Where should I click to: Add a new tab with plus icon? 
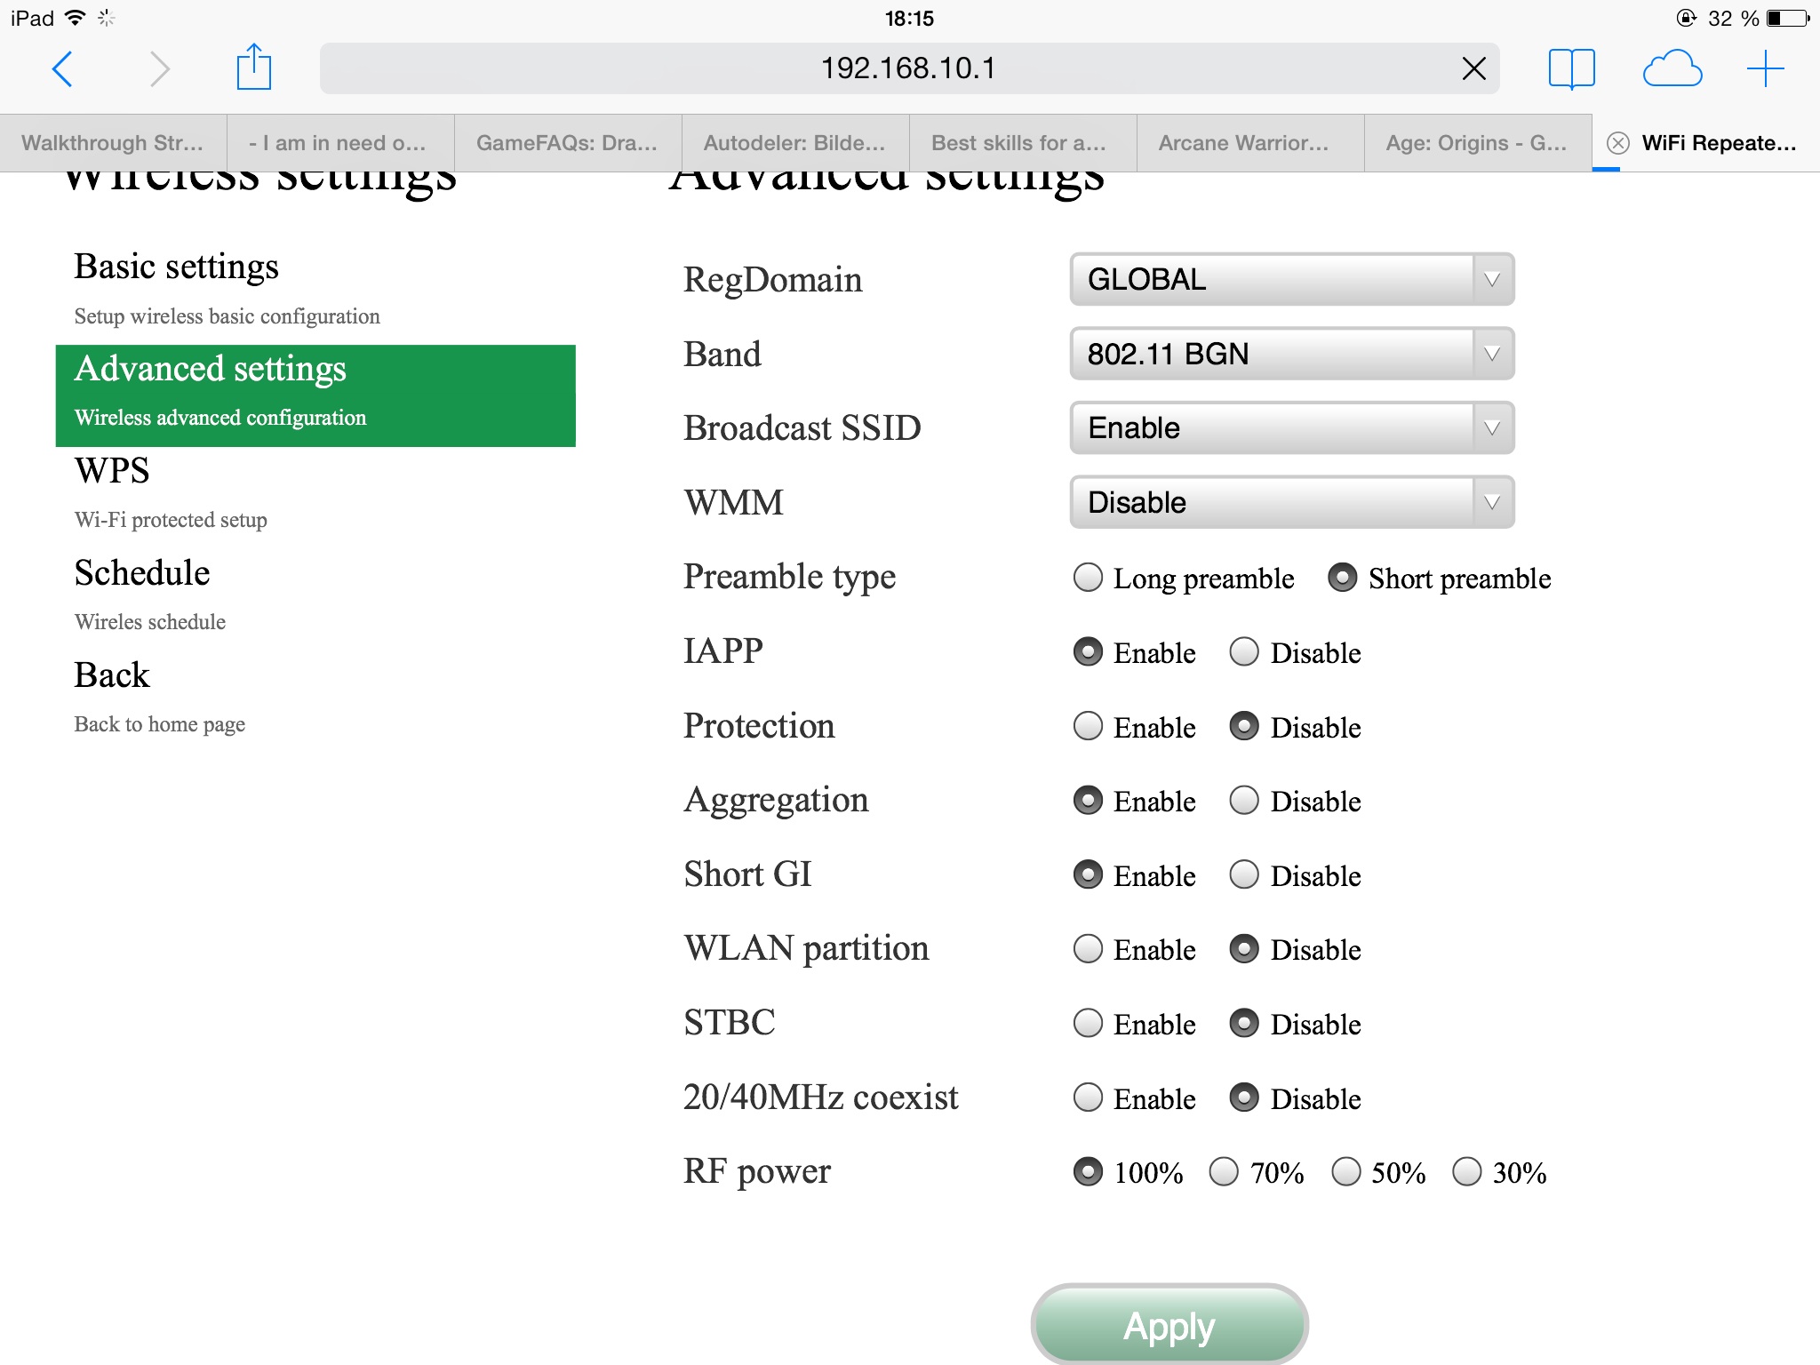(x=1765, y=68)
